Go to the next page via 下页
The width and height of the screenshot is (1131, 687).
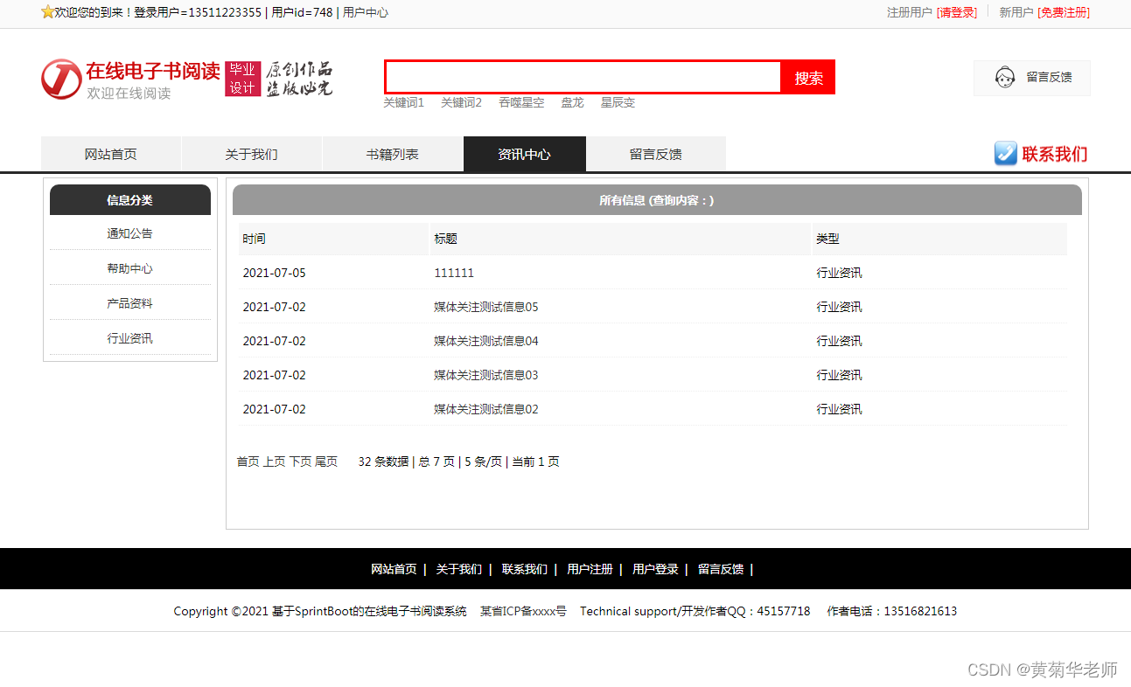pyautogui.click(x=298, y=461)
